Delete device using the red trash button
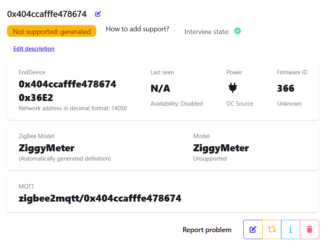The width and height of the screenshot is (325, 243). (309, 229)
